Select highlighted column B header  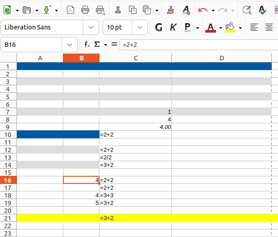[81, 58]
